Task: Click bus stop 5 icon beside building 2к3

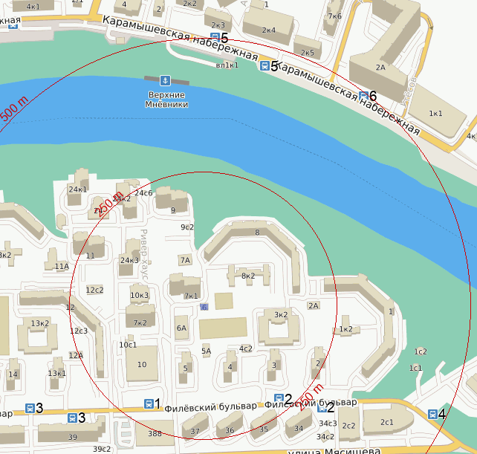Action: pos(215,37)
